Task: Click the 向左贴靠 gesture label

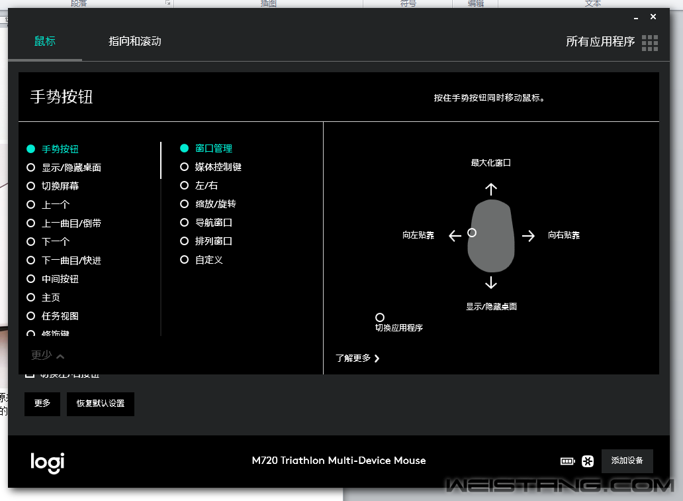Action: coord(418,235)
